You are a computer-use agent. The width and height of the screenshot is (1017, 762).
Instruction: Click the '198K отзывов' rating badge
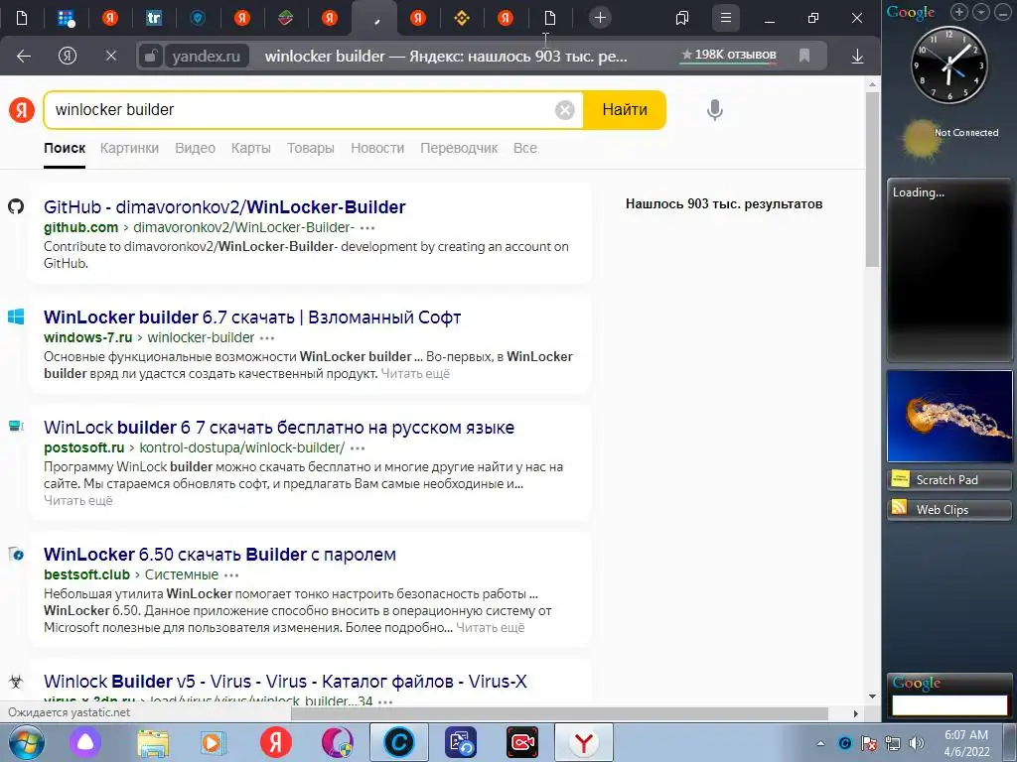[728, 56]
